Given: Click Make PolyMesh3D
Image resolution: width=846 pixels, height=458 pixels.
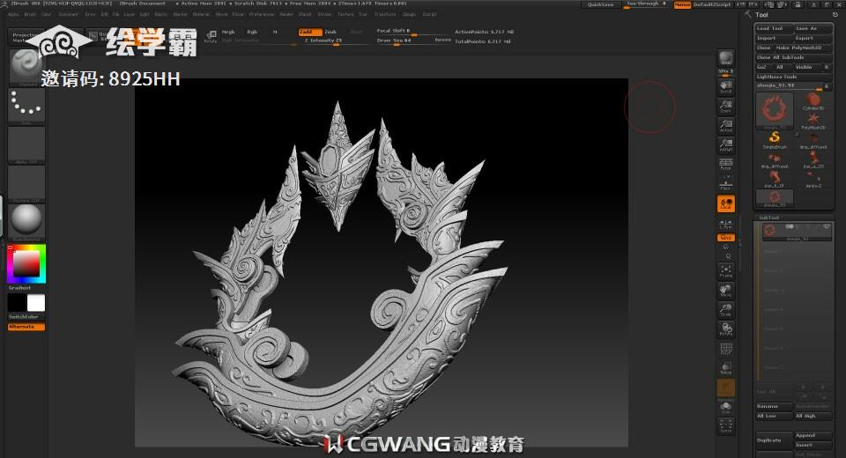Looking at the screenshot, I should (x=803, y=48).
